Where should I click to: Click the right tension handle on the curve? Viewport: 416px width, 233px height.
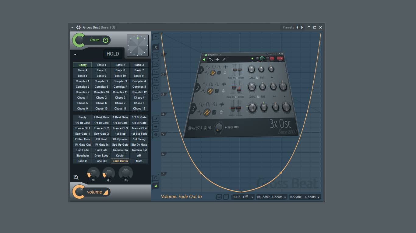[x=281, y=173]
